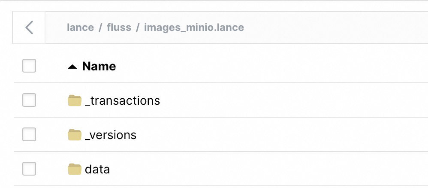Open the _versions folder name
This screenshot has width=428, height=188.
click(111, 135)
